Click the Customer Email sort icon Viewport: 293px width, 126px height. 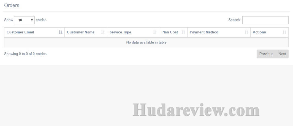pos(60,32)
